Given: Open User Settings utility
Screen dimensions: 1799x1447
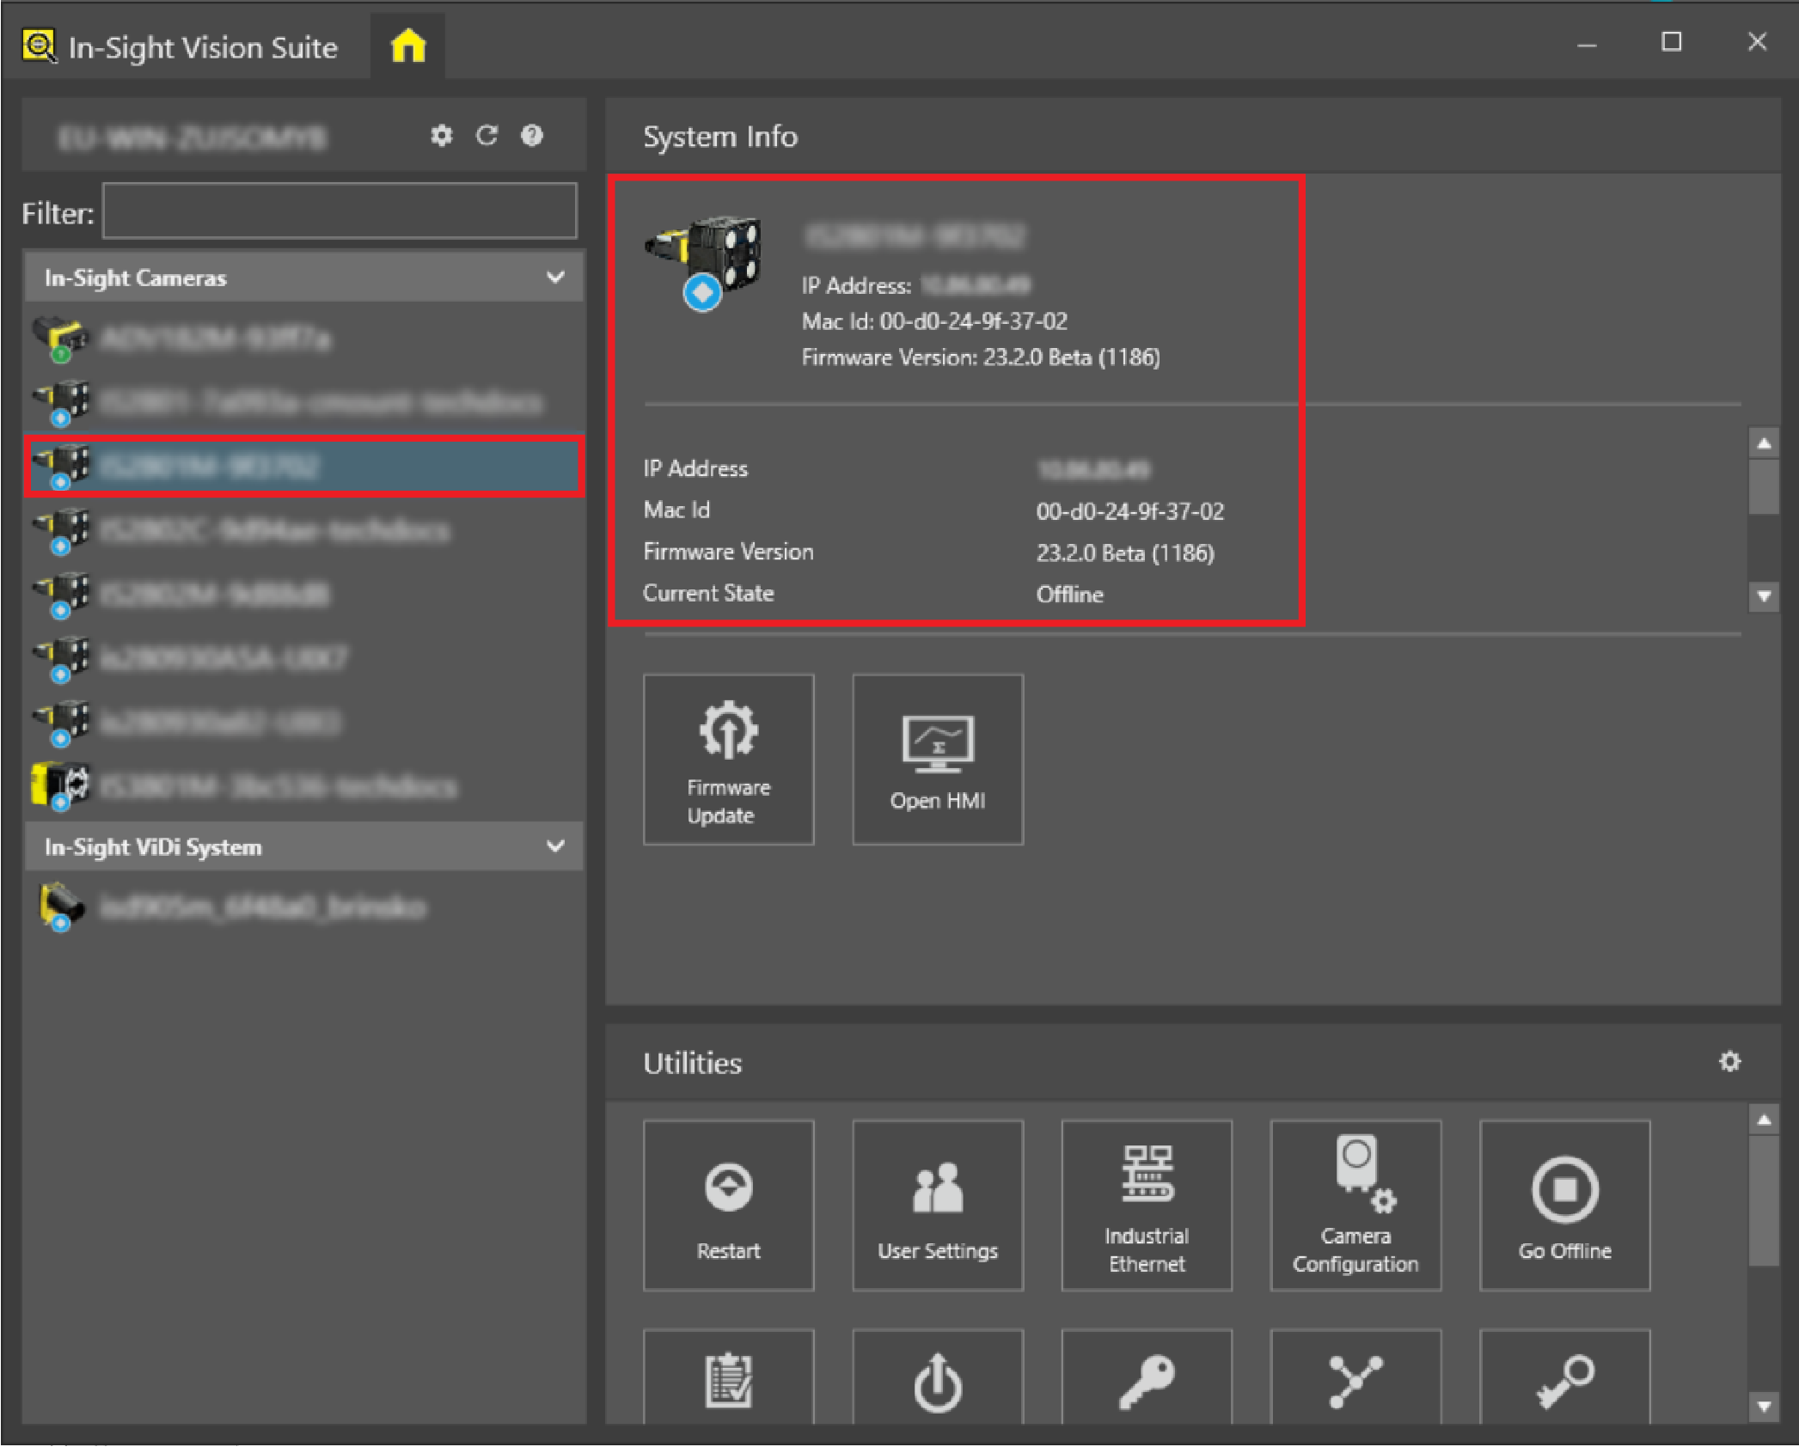Looking at the screenshot, I should pos(937,1206).
